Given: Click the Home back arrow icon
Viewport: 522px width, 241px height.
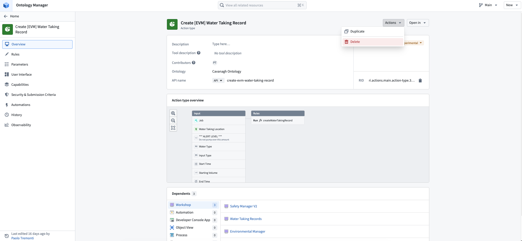Looking at the screenshot, I should pos(6,16).
